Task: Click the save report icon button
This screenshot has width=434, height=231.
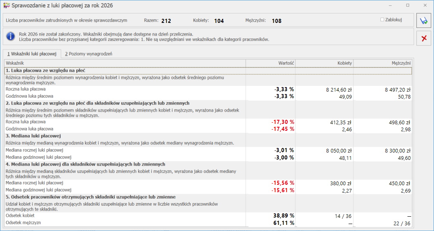Action: click(424, 21)
